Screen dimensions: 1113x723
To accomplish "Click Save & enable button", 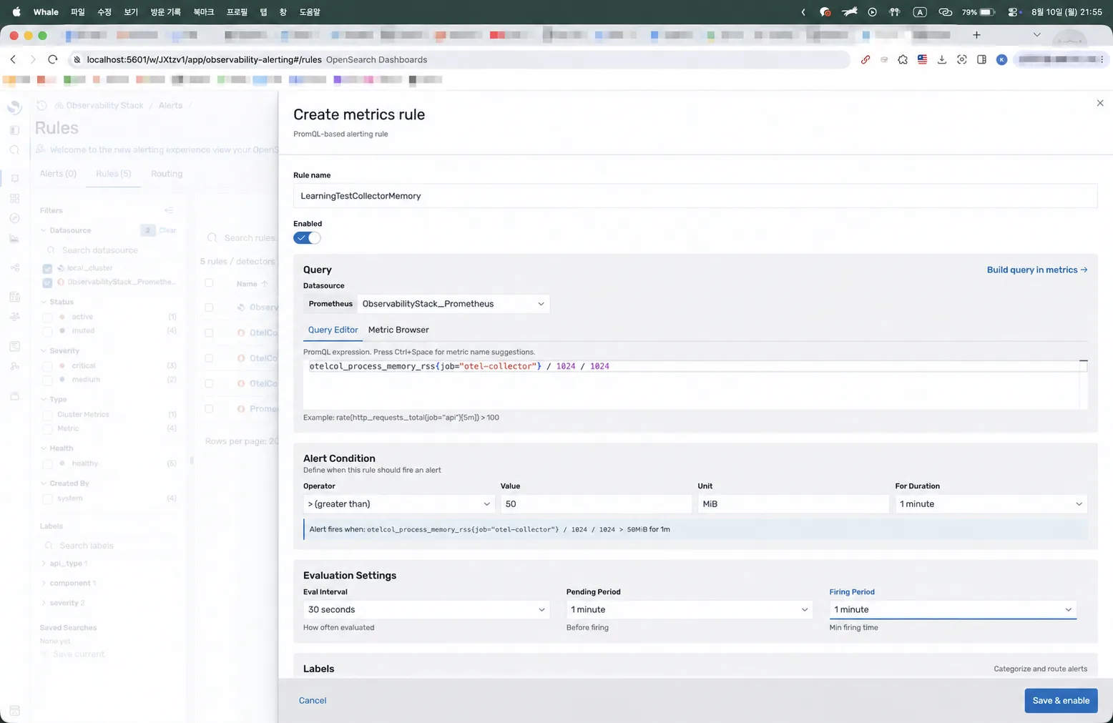I will (x=1061, y=701).
